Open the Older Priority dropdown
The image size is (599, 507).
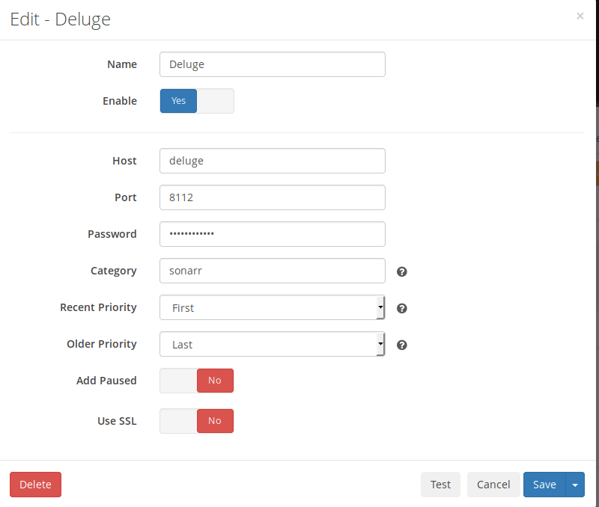click(272, 344)
